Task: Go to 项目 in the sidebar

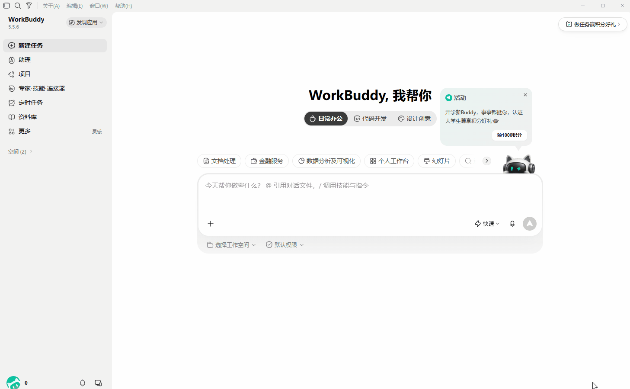Action: [55, 74]
